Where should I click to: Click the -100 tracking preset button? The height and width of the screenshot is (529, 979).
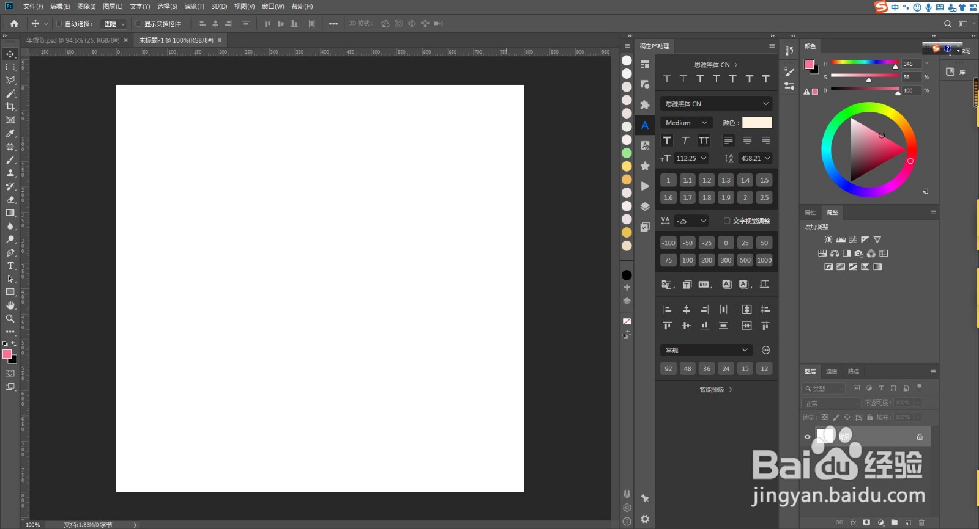[x=668, y=243]
